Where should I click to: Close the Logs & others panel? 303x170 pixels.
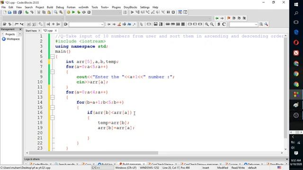[x=287, y=159]
